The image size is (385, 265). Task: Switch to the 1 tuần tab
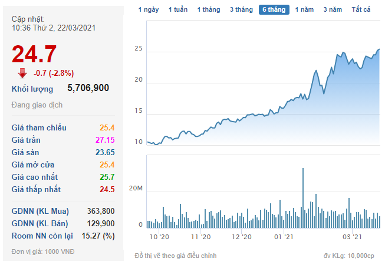click(178, 10)
